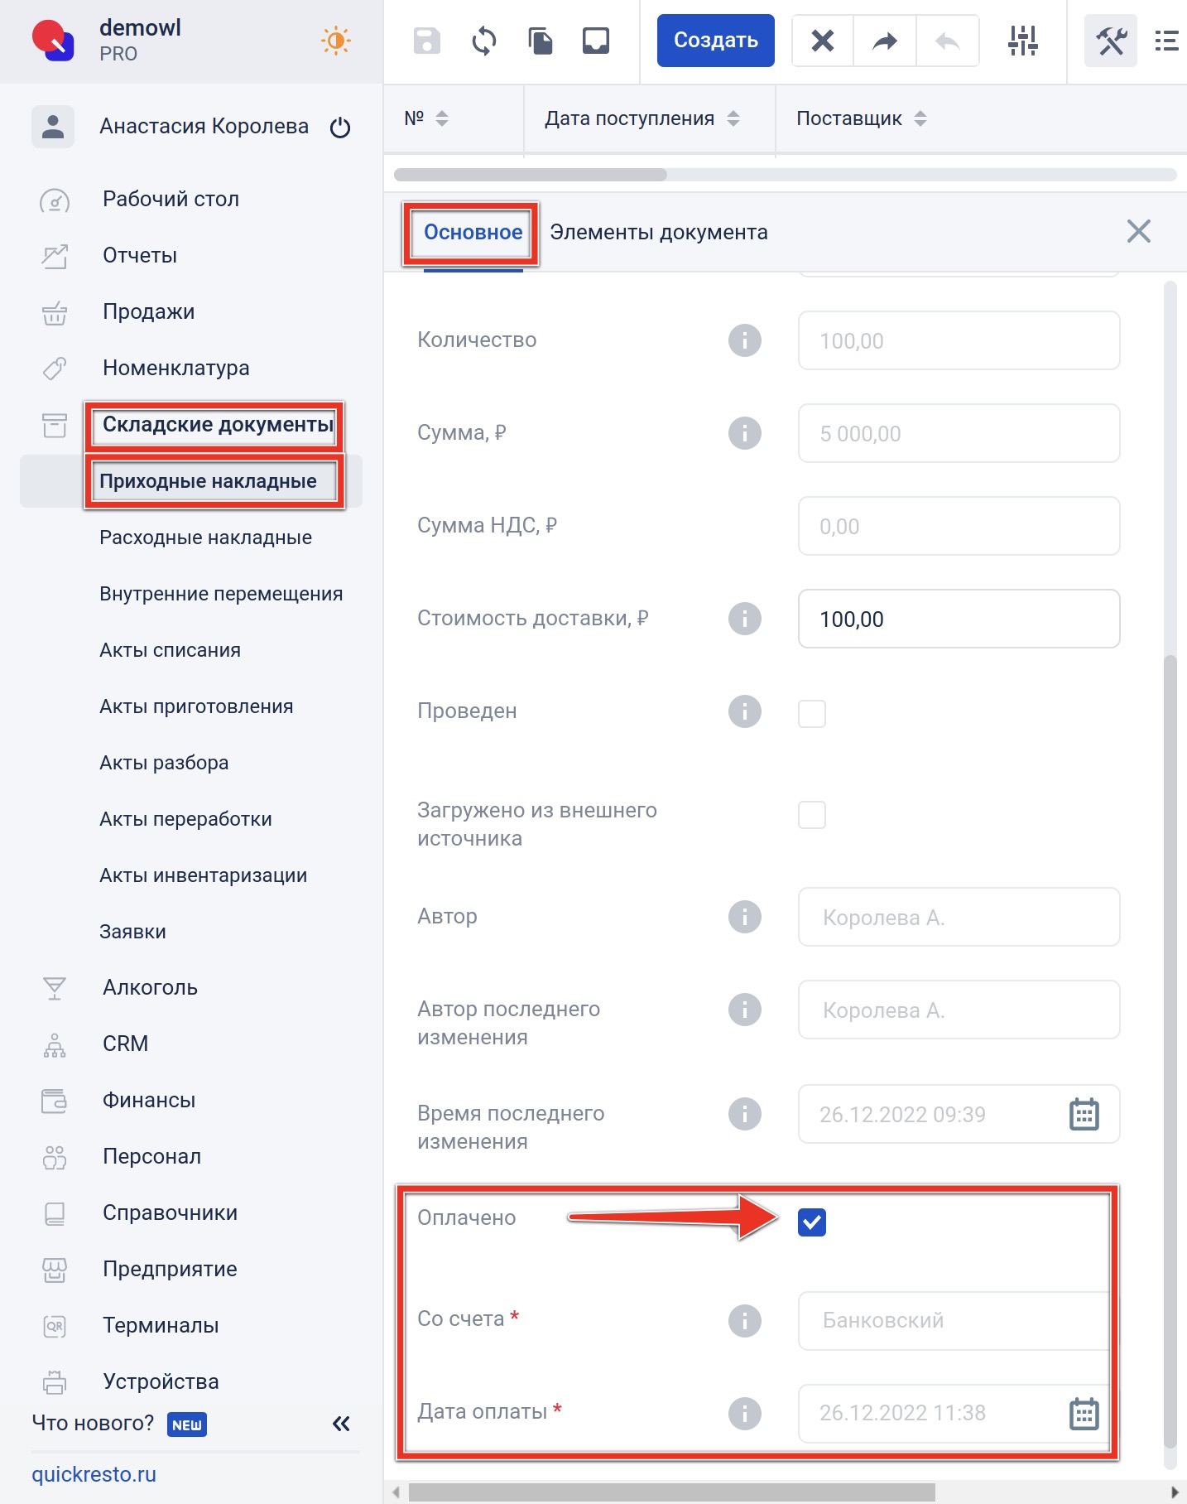Switch to Элементы документа tab

click(x=659, y=232)
